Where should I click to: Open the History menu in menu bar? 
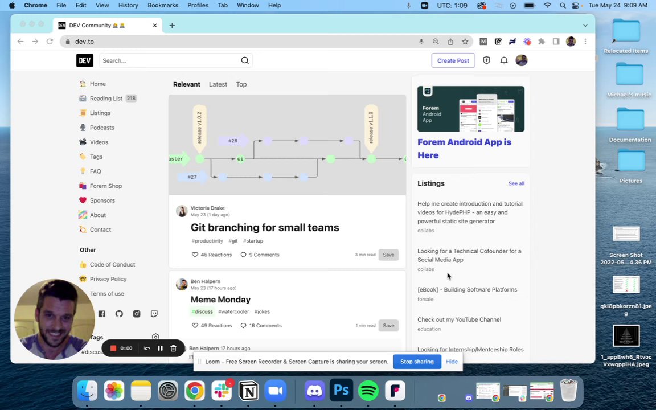[x=128, y=6]
